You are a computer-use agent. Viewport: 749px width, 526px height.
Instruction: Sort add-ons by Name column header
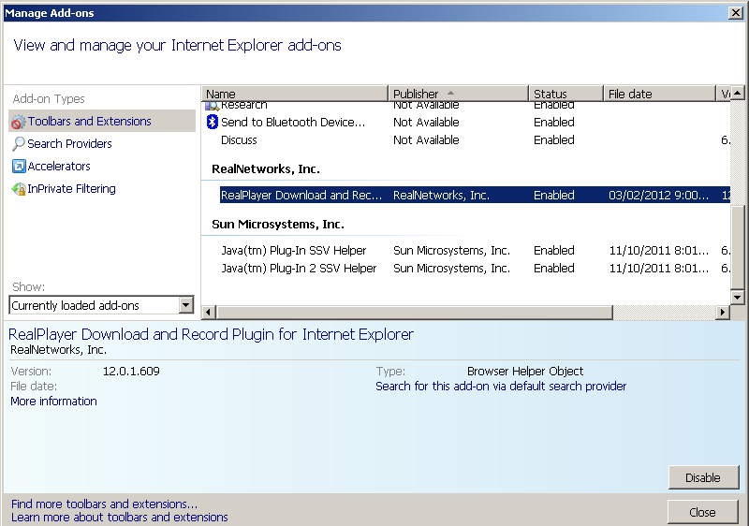coord(295,94)
